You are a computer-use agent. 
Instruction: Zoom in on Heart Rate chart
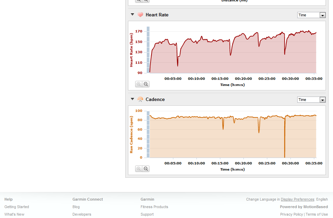click(x=139, y=84)
